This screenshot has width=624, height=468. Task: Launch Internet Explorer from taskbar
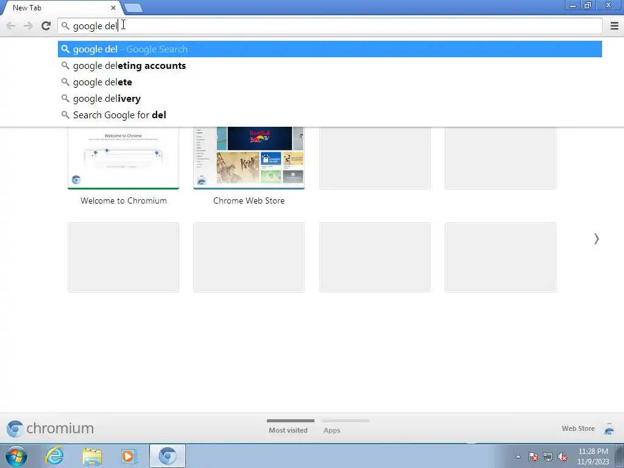tap(54, 456)
